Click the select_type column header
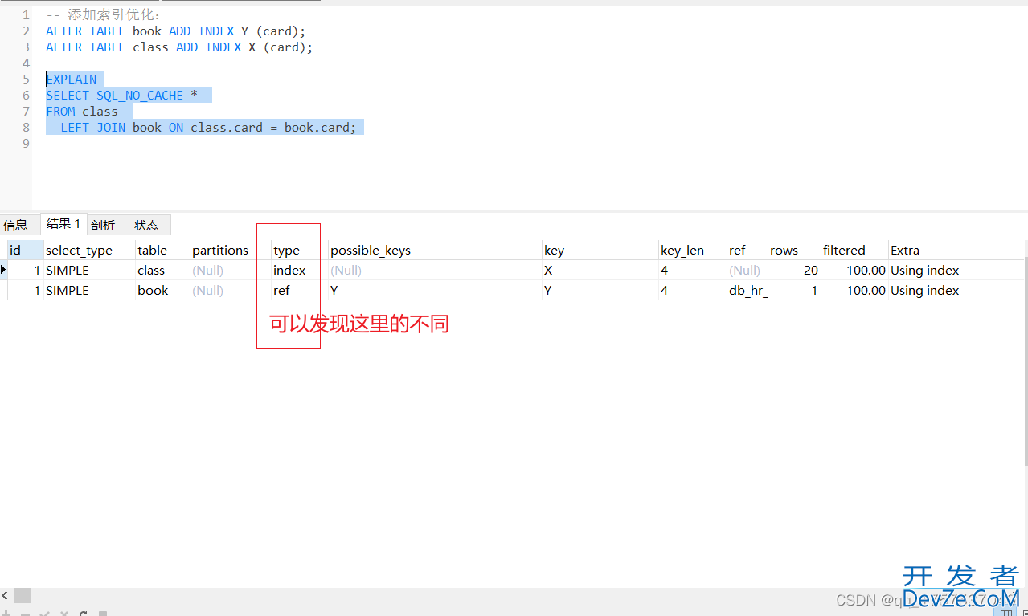 [79, 250]
